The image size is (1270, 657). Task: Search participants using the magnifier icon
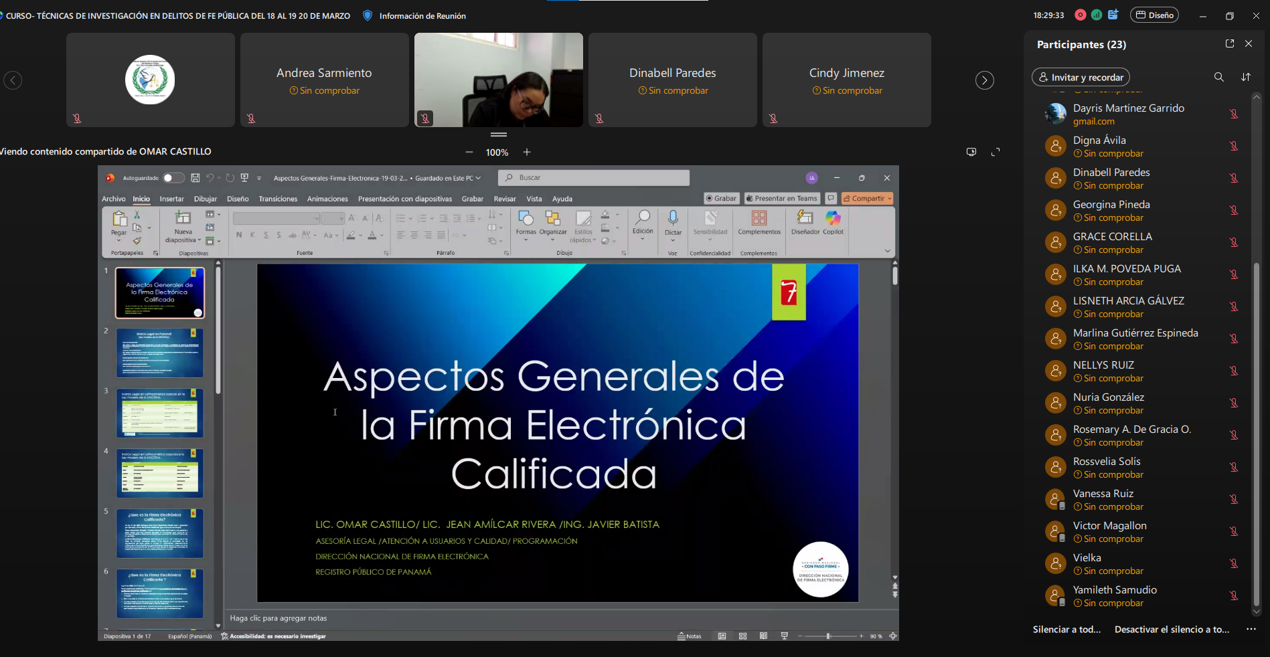click(x=1218, y=77)
